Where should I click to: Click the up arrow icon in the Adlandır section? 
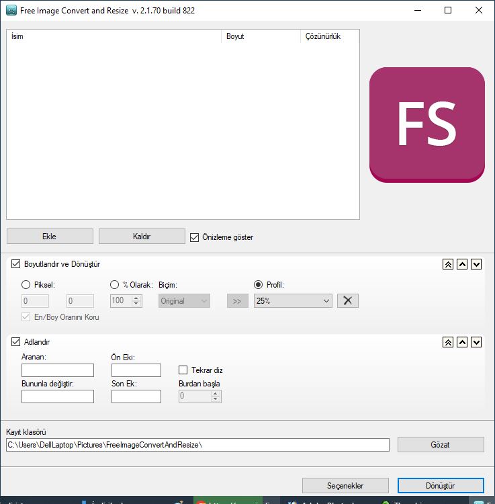click(462, 342)
